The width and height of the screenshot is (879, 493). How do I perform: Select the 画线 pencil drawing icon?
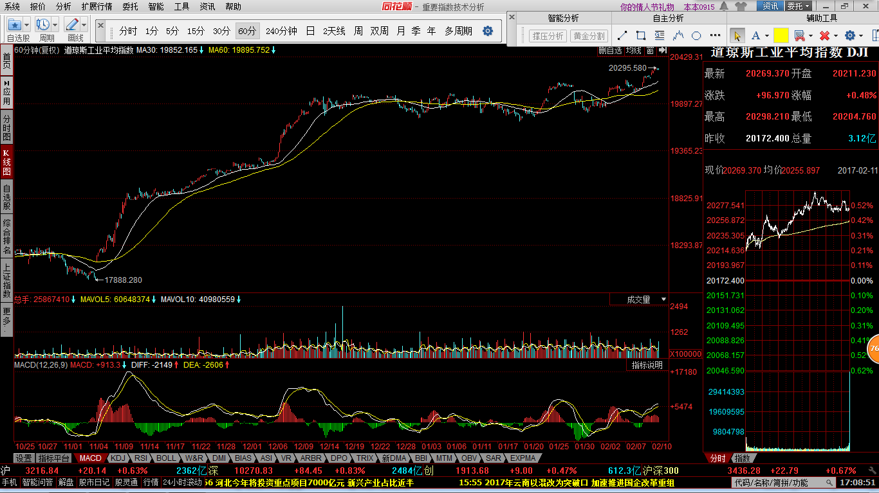[x=72, y=25]
